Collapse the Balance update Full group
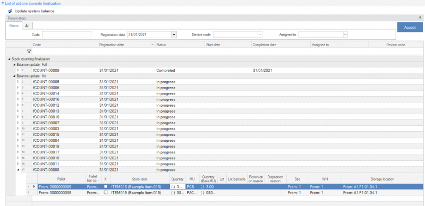425x206 pixels. (15, 65)
